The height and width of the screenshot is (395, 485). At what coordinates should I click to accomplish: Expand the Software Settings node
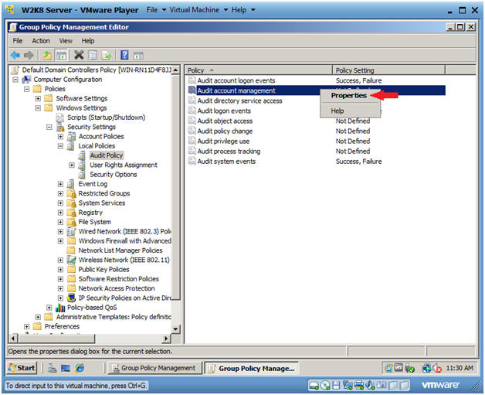(38, 98)
